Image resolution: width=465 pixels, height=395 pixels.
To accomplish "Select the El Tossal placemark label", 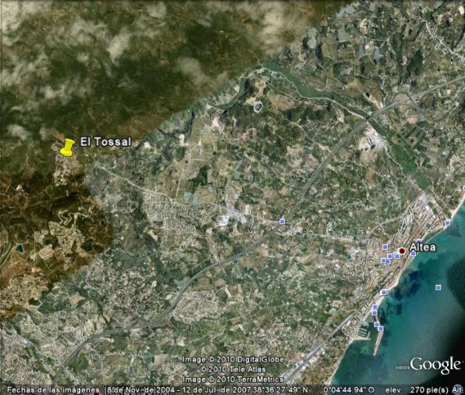I will pyautogui.click(x=105, y=142).
